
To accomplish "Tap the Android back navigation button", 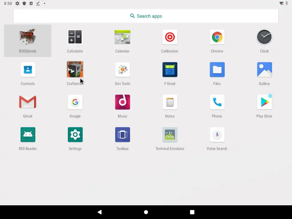I will (100, 212).
